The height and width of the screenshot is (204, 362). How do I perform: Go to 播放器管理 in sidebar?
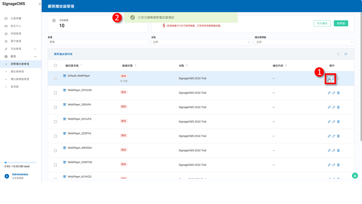coord(17,71)
